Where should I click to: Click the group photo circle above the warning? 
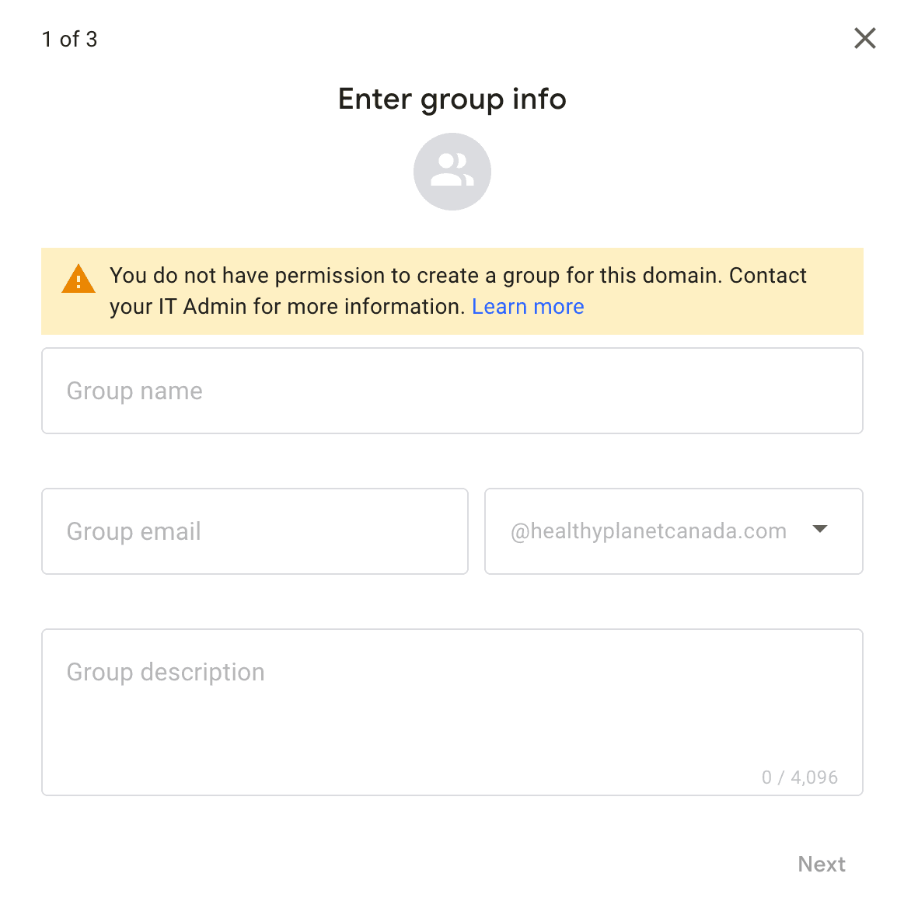452,171
